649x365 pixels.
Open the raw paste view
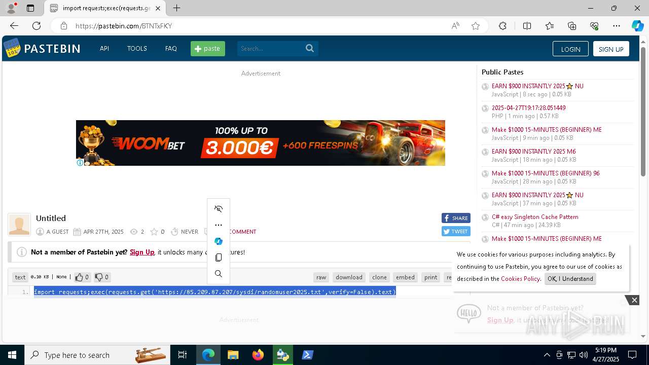click(x=321, y=277)
